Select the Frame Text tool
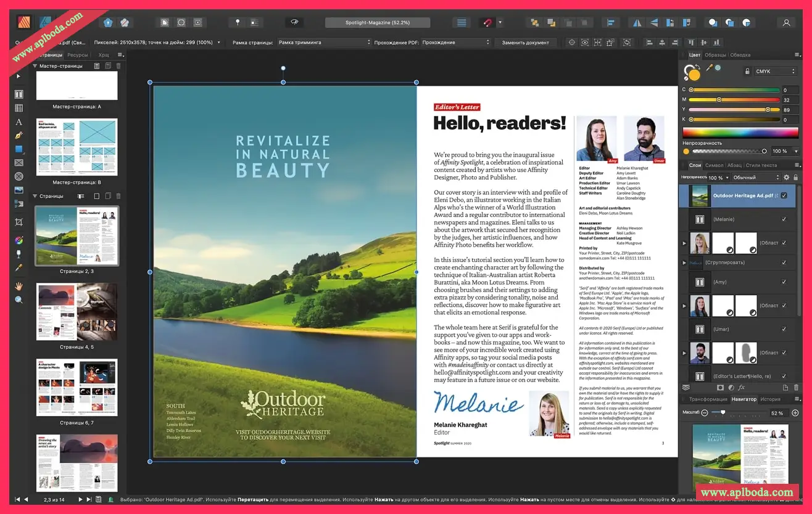The height and width of the screenshot is (514, 812). click(x=19, y=94)
